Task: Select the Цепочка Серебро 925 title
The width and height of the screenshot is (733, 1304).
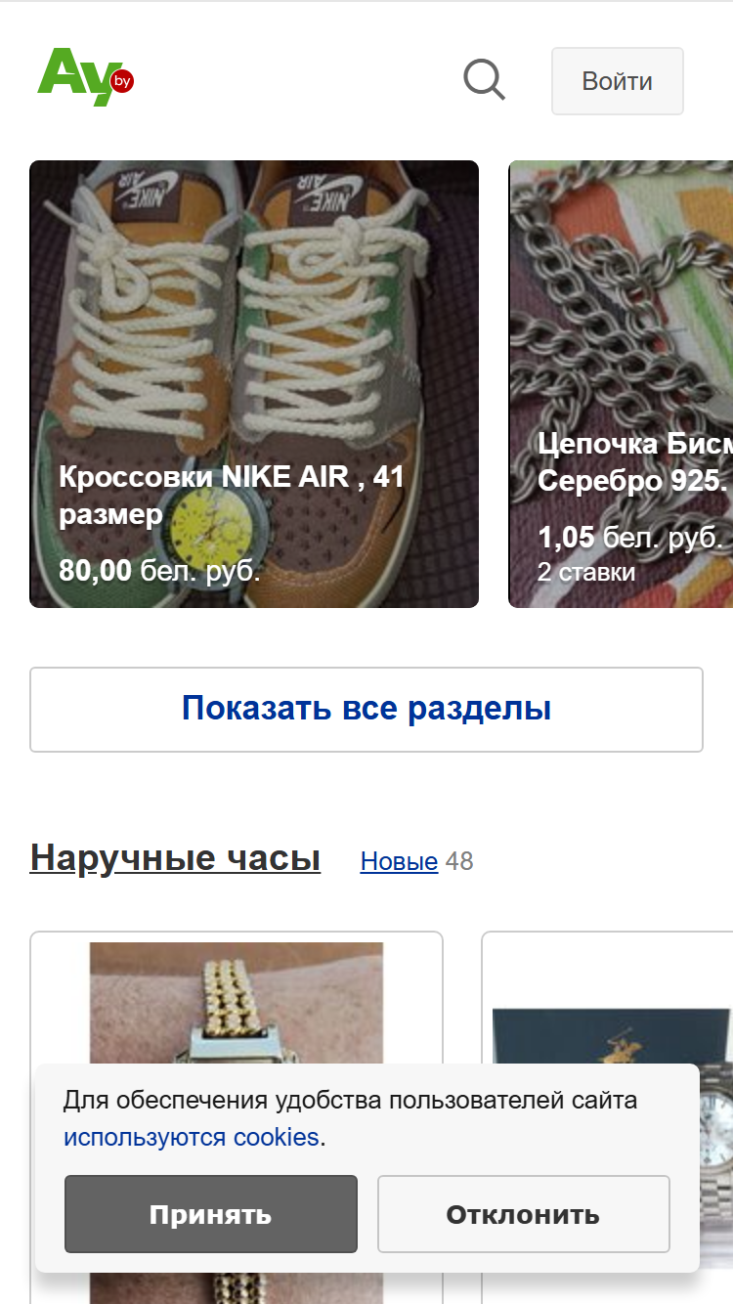Action: (x=634, y=461)
